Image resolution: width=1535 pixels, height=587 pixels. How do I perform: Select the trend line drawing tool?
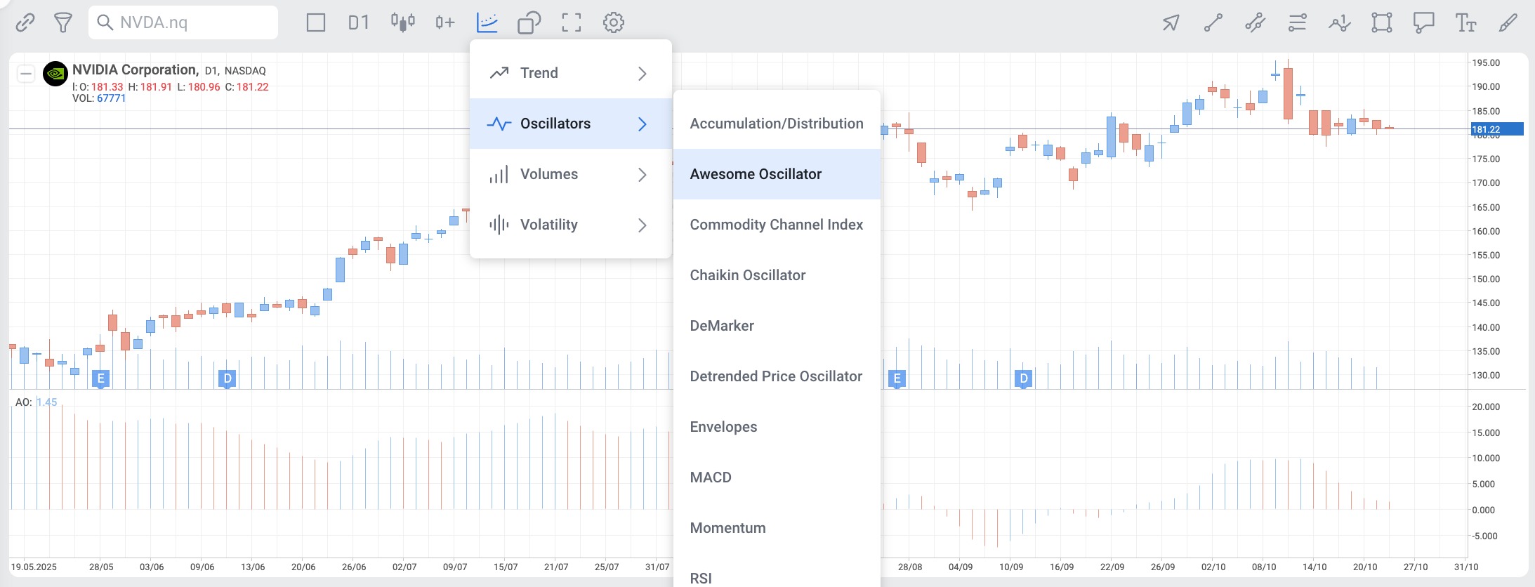coord(1213,23)
